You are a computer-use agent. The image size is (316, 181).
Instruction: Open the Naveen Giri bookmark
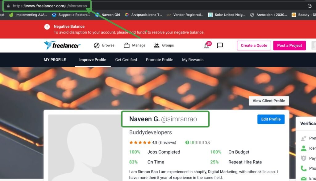point(108,15)
